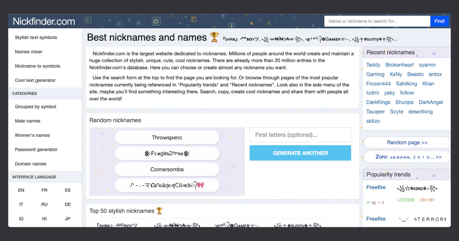Switch interface language to ID
The width and height of the screenshot is (459, 241).
point(21,219)
